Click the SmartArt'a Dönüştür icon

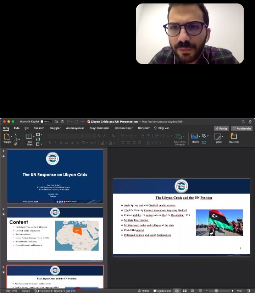tap(178, 136)
